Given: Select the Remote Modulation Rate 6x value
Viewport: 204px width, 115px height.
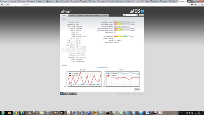Looking at the screenshot, I should (x=81, y=51).
